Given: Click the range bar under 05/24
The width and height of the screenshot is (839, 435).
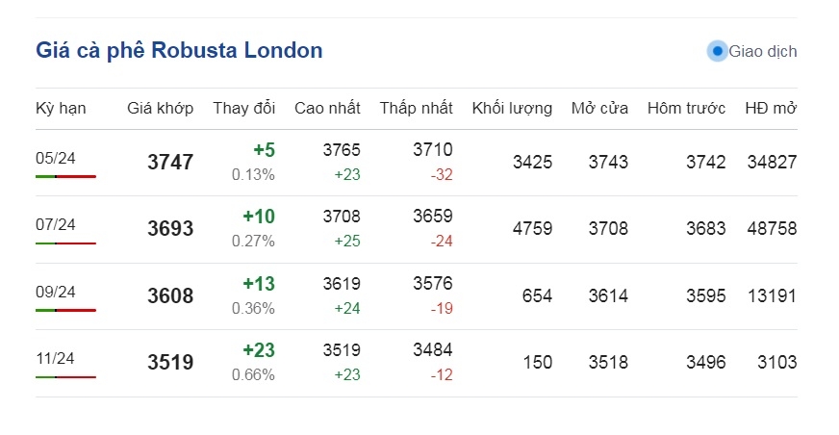Looking at the screenshot, I should pyautogui.click(x=65, y=176).
